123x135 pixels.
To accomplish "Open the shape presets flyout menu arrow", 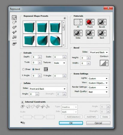I will coord(65,18).
